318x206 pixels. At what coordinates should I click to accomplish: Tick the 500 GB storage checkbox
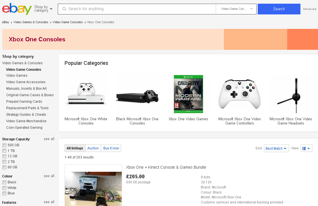coord(4,145)
